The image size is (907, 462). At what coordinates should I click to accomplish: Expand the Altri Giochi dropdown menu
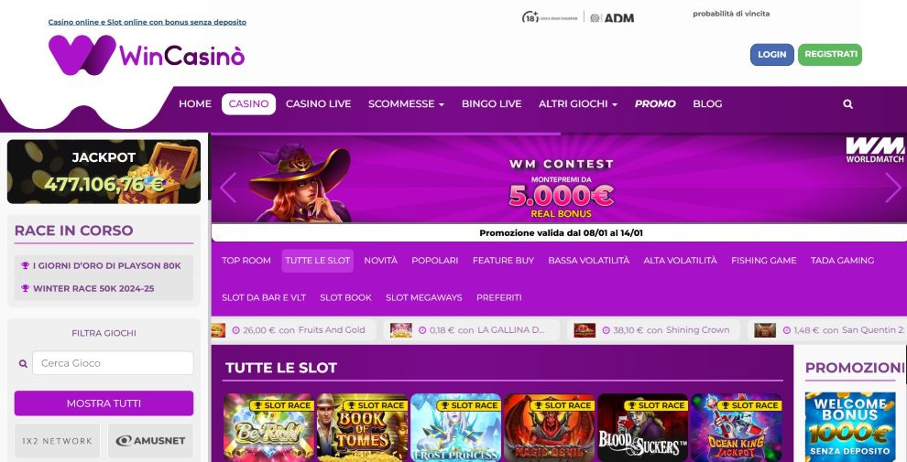pos(578,104)
